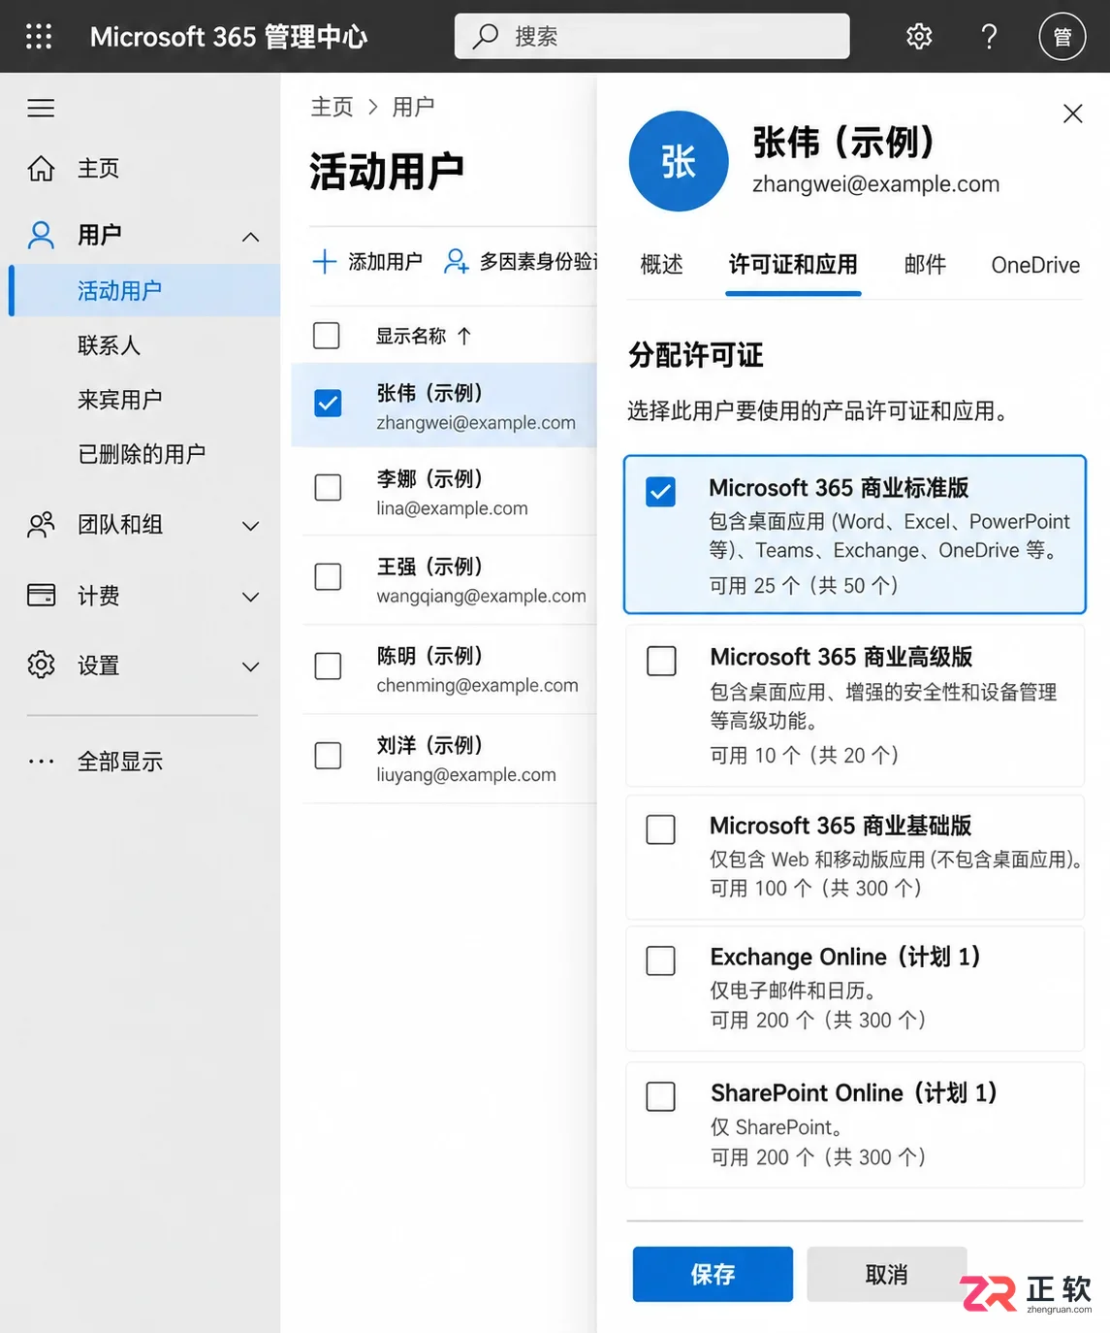The image size is (1110, 1333).
Task: Expand the 计费 section chevron
Action: [x=250, y=597]
